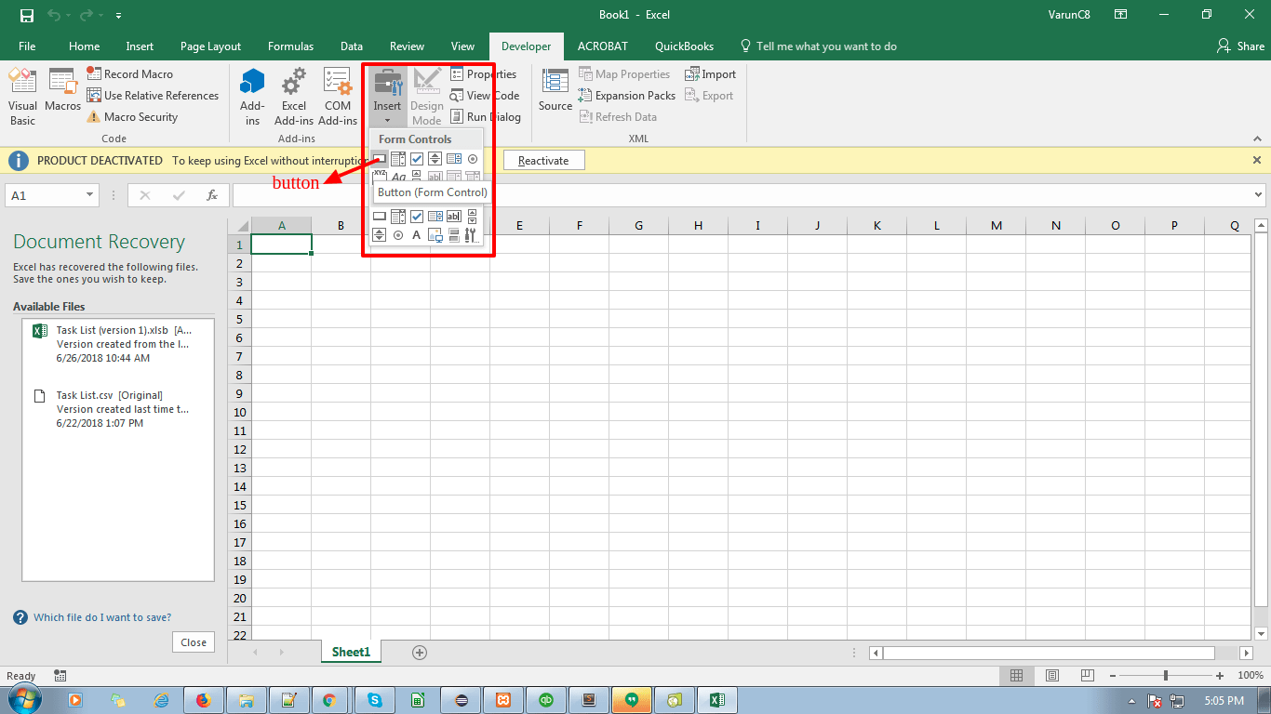Toggle Use Relative References

(x=153, y=96)
